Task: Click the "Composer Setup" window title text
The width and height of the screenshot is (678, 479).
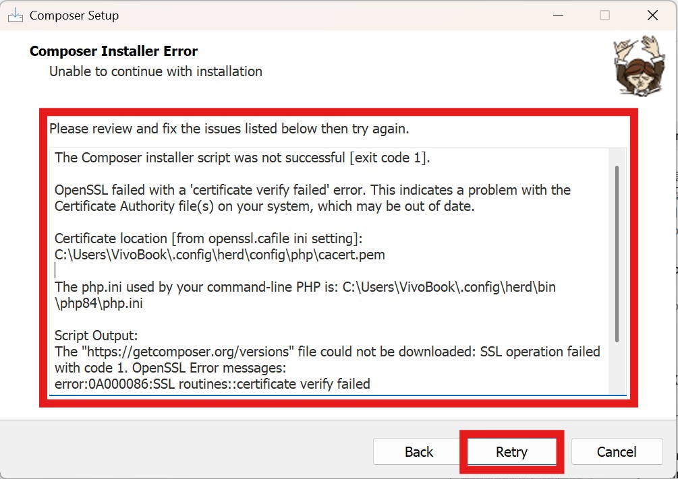Action: click(x=74, y=15)
